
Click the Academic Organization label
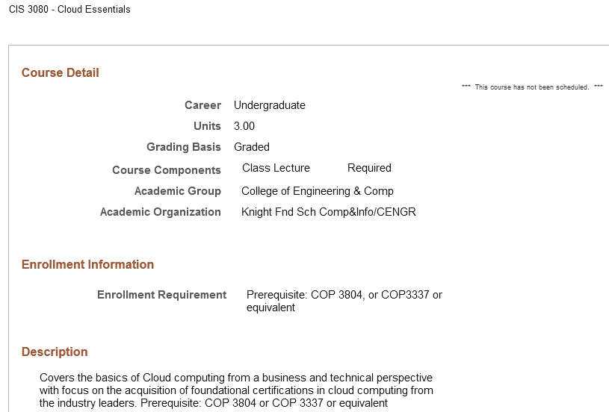161,212
